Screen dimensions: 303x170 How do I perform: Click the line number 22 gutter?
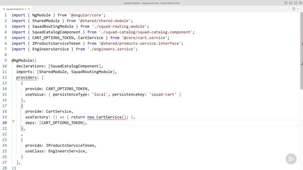coord(4,134)
